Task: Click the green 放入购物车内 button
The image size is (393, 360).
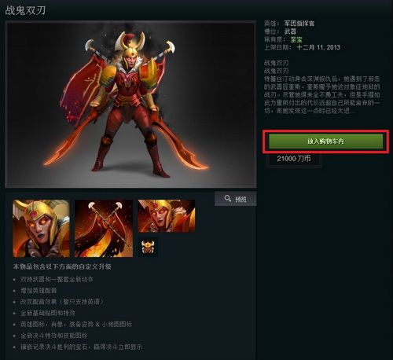Action: pyautogui.click(x=325, y=141)
